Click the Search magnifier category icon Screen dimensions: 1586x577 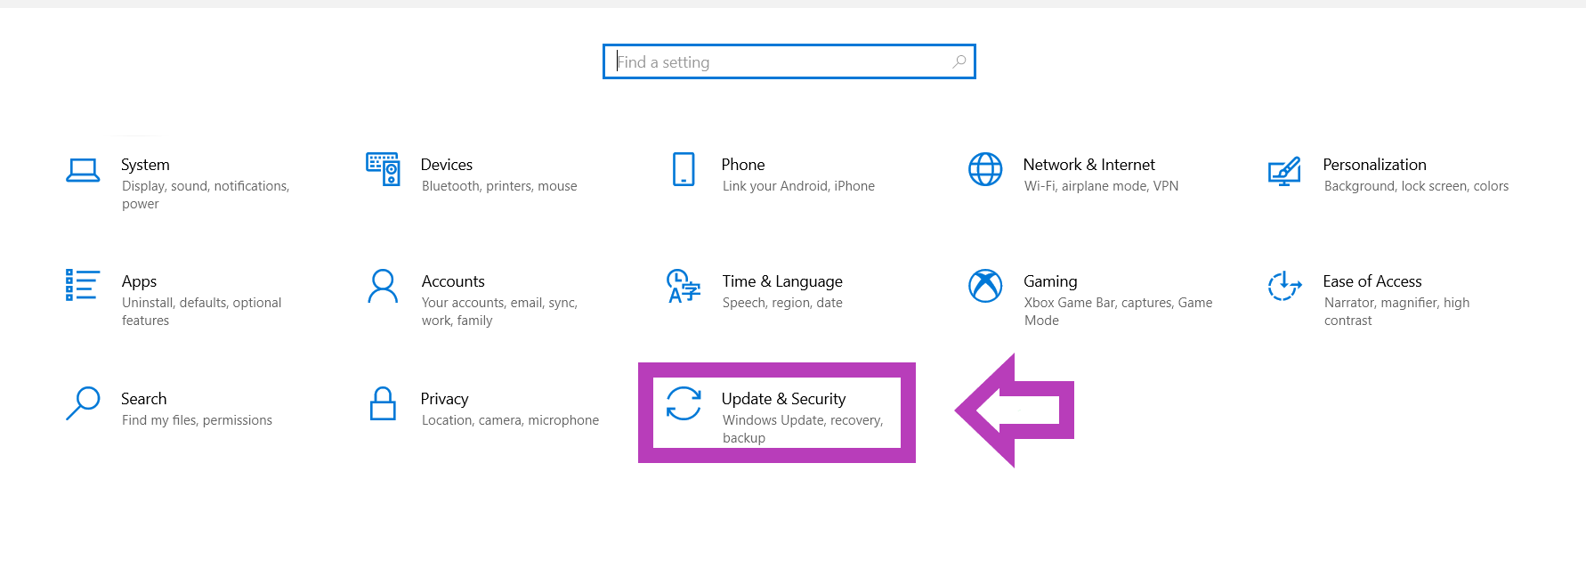click(83, 403)
